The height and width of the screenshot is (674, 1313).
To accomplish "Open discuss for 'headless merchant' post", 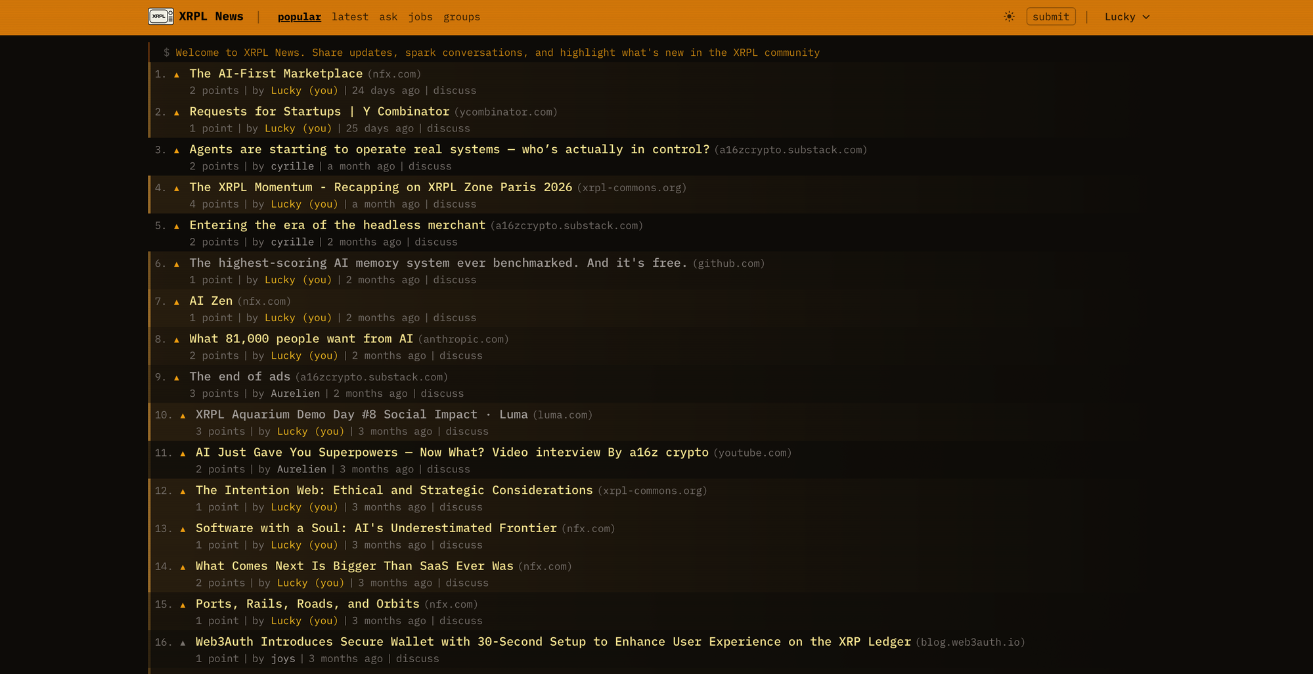I will pyautogui.click(x=436, y=242).
